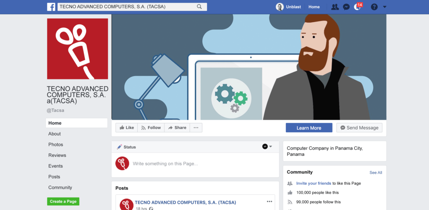Viewport: 429px width, 210px height.
Task: Click TECNO ADVANCED COMPUTERS post author link
Action: (185, 202)
